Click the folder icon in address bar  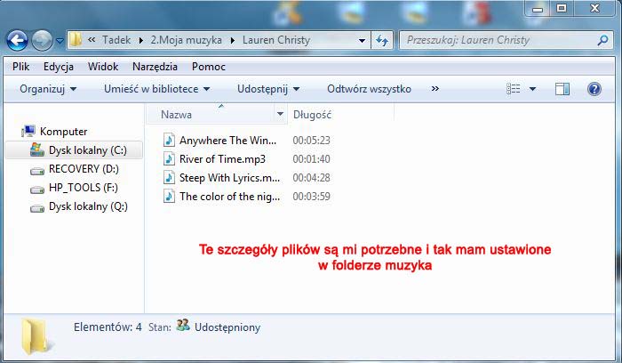click(76, 40)
